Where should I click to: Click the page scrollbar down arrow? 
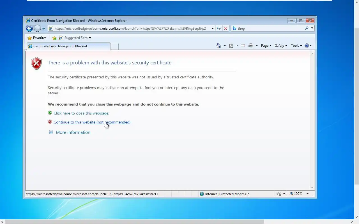point(312,188)
